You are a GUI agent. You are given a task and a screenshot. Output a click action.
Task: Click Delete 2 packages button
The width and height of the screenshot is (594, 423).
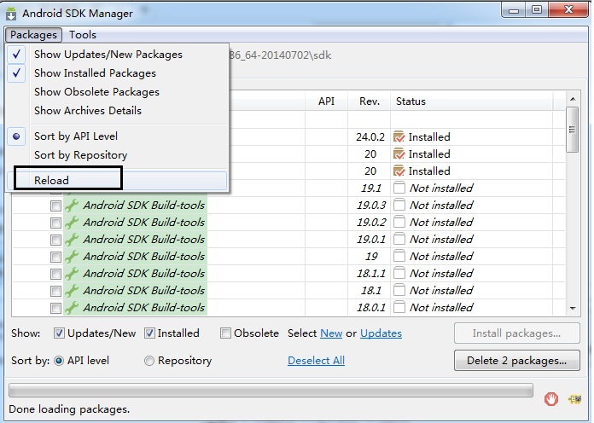click(516, 361)
